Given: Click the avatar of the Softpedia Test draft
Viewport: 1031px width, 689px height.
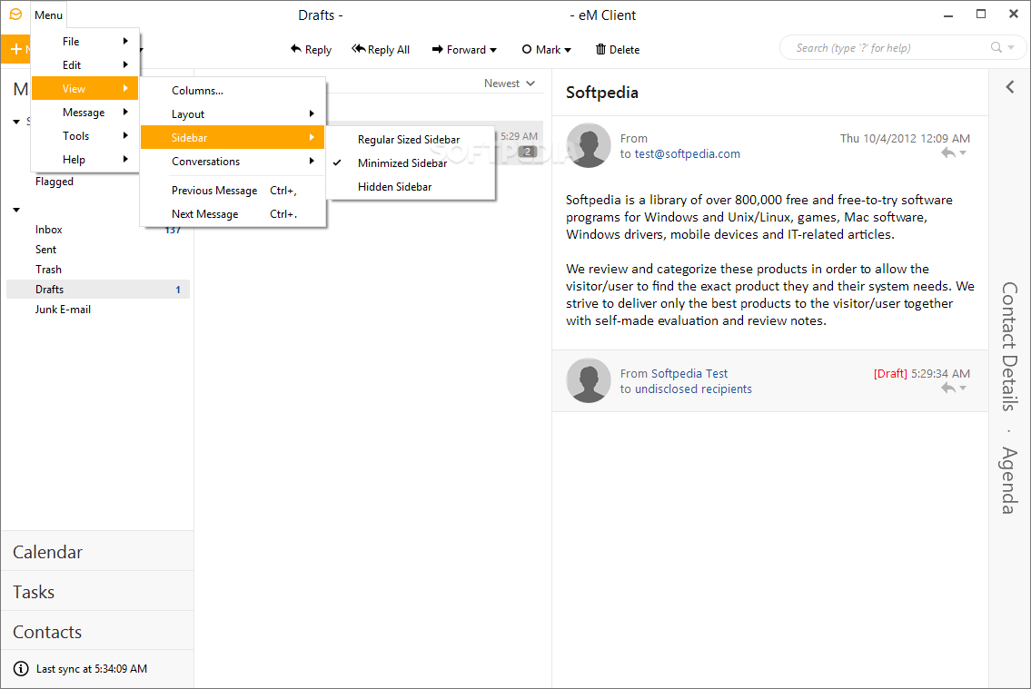Looking at the screenshot, I should pos(589,380).
